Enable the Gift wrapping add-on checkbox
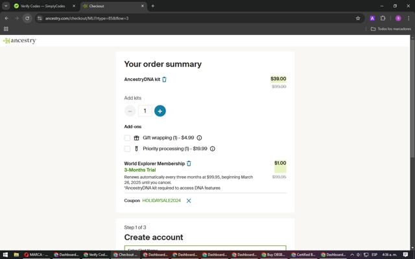The height and width of the screenshot is (259, 415). click(x=127, y=138)
